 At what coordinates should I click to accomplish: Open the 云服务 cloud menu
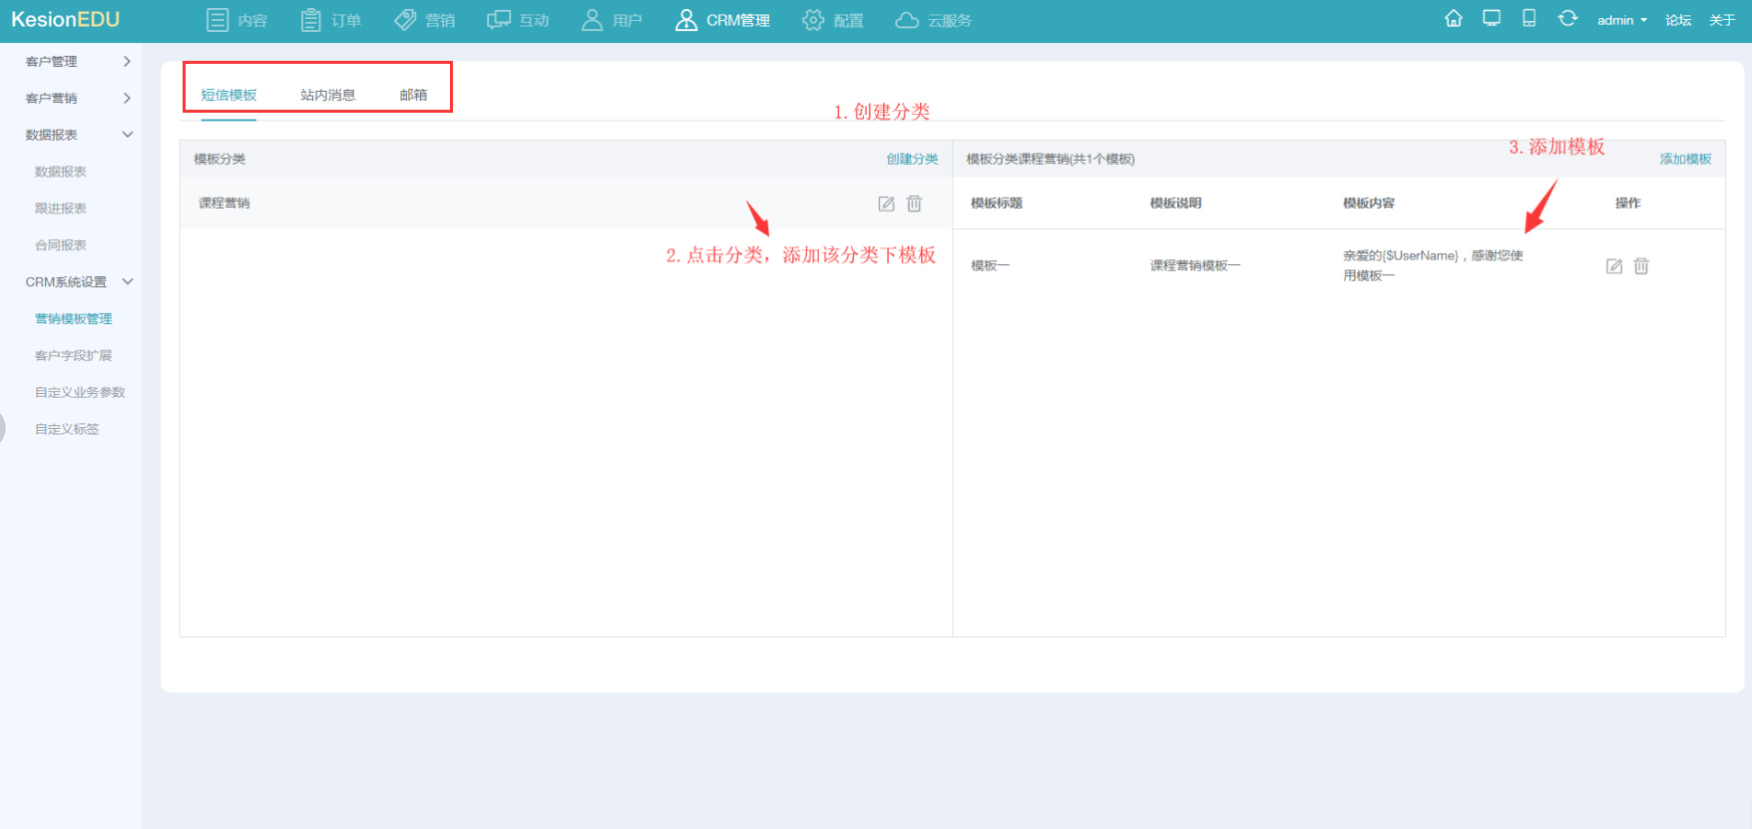(933, 20)
